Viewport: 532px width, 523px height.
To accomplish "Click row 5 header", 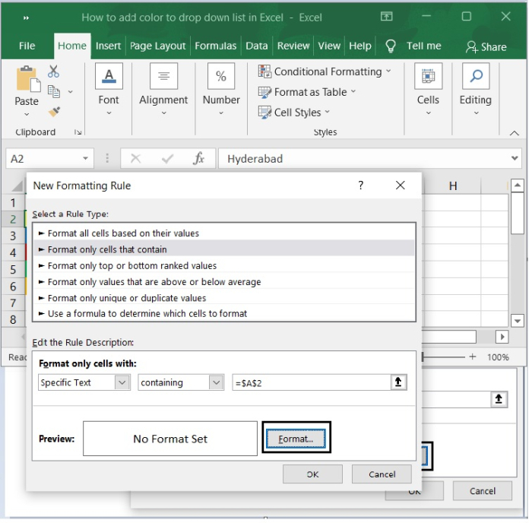I will click(13, 269).
